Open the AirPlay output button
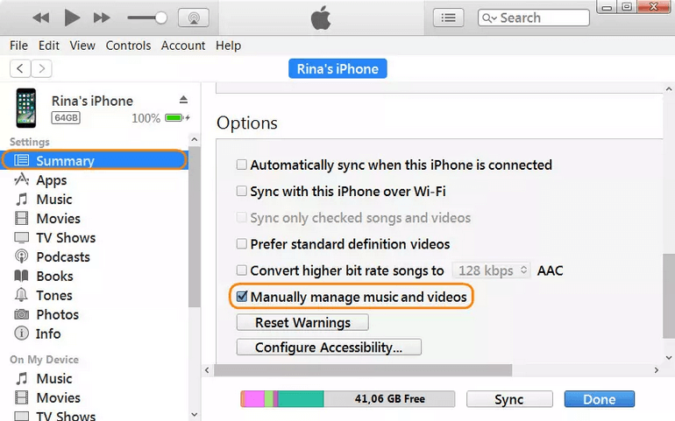 (x=193, y=18)
